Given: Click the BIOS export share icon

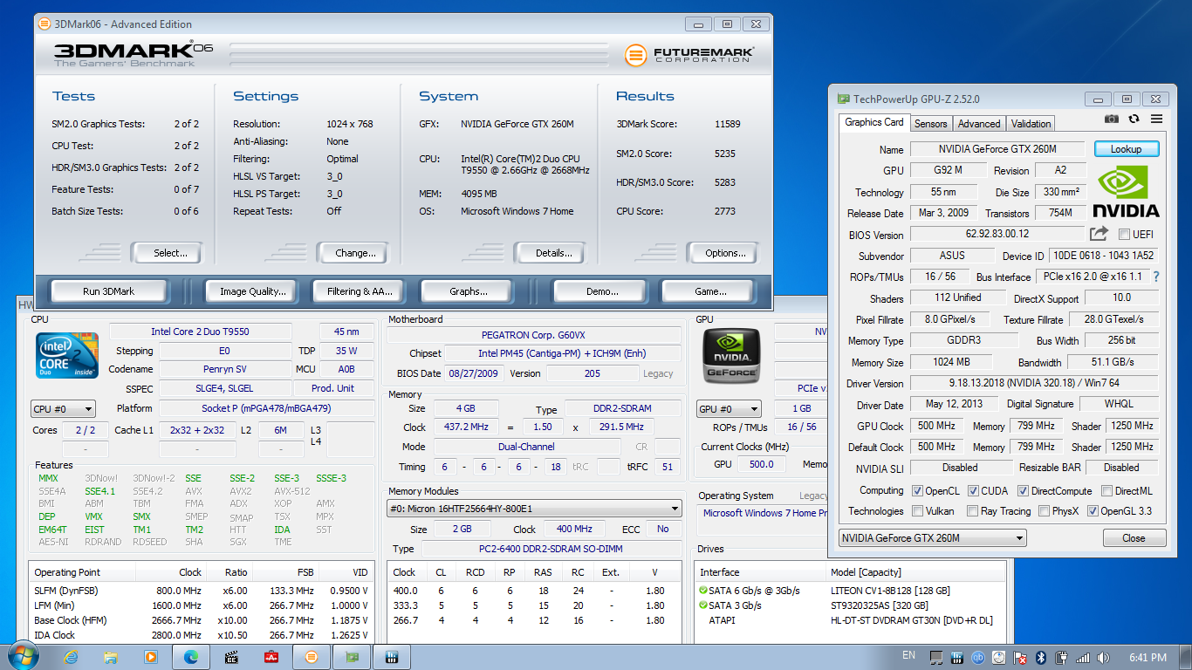Looking at the screenshot, I should coord(1099,234).
